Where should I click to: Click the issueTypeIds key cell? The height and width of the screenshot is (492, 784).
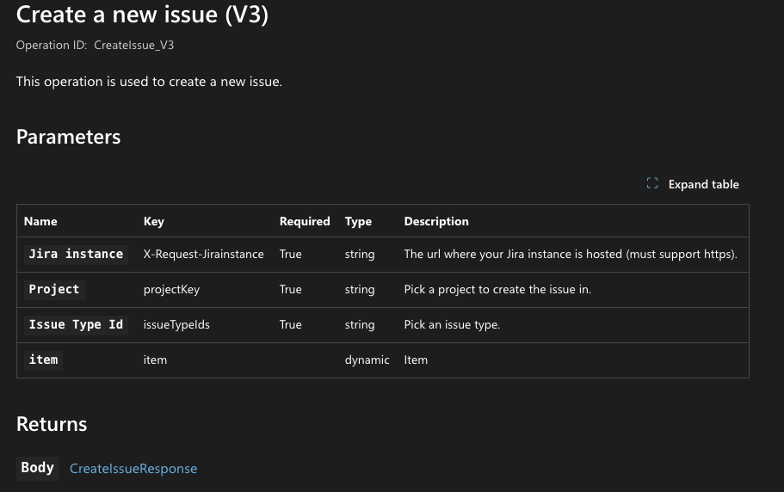(176, 324)
